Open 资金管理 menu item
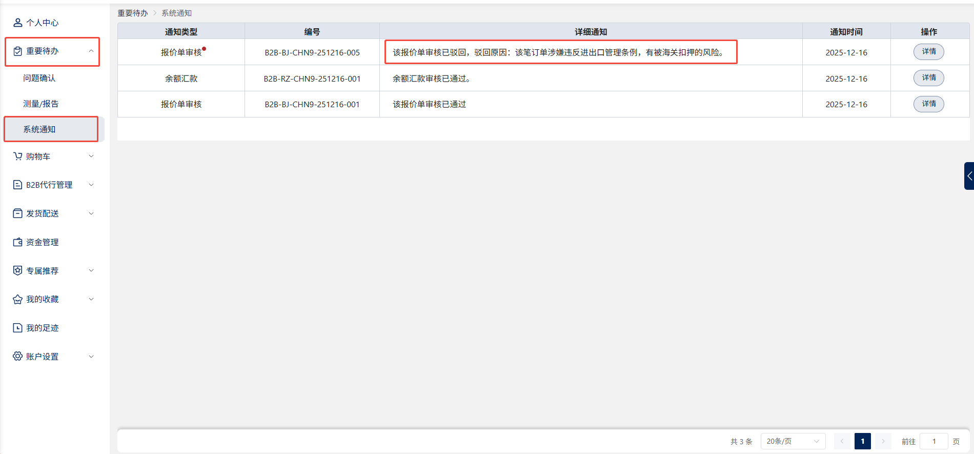 click(x=43, y=242)
